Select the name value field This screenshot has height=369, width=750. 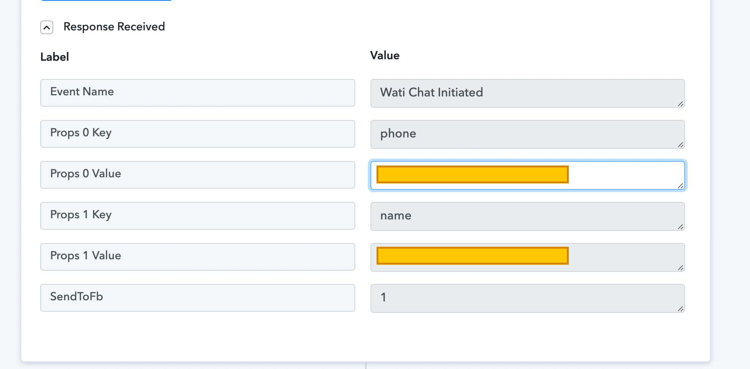pyautogui.click(x=527, y=216)
